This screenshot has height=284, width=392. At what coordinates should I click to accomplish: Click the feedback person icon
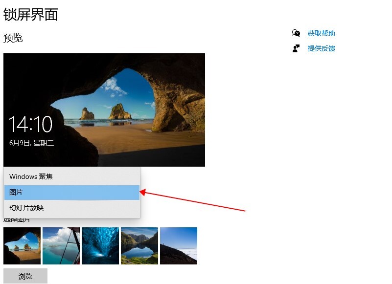296,48
